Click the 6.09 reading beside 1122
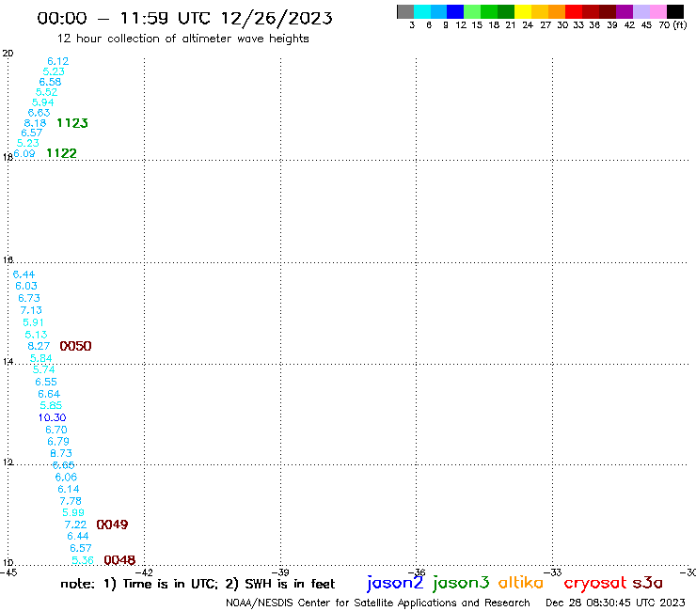The image size is (696, 611). click(24, 153)
